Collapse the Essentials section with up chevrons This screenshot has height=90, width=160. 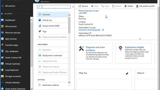point(140,39)
